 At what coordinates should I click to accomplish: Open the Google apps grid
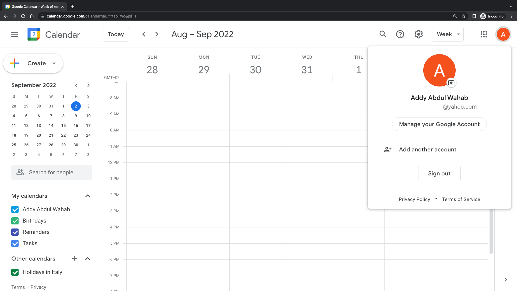[x=484, y=34]
